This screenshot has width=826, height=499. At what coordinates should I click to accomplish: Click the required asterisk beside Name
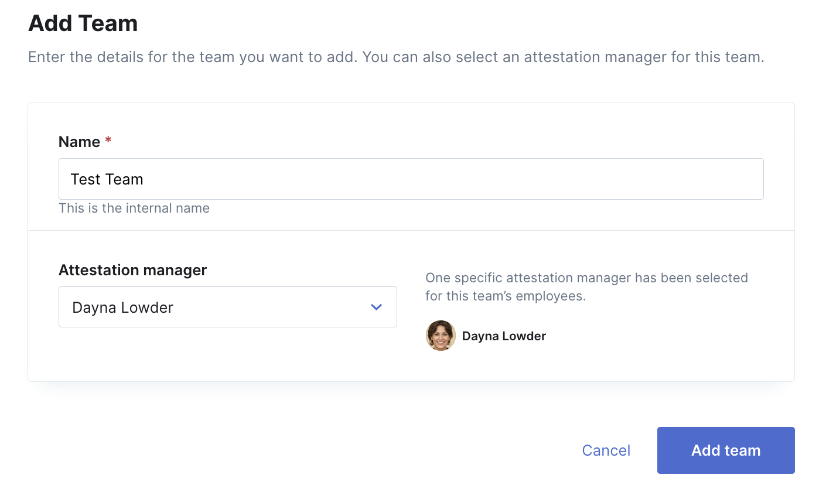click(108, 141)
